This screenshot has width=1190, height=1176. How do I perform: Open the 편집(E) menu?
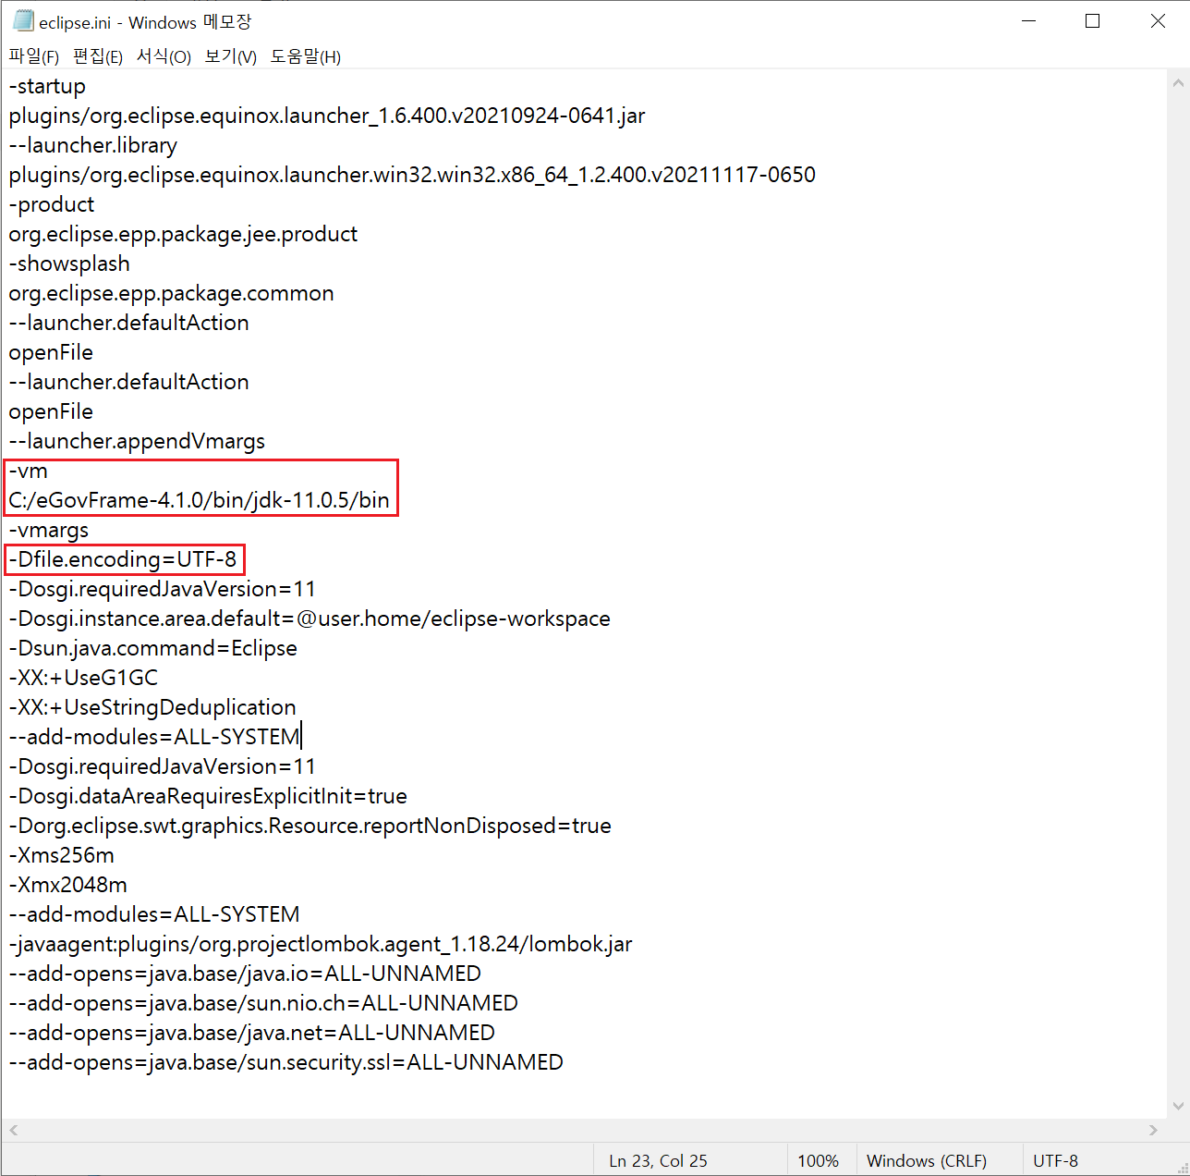pyautogui.click(x=97, y=57)
